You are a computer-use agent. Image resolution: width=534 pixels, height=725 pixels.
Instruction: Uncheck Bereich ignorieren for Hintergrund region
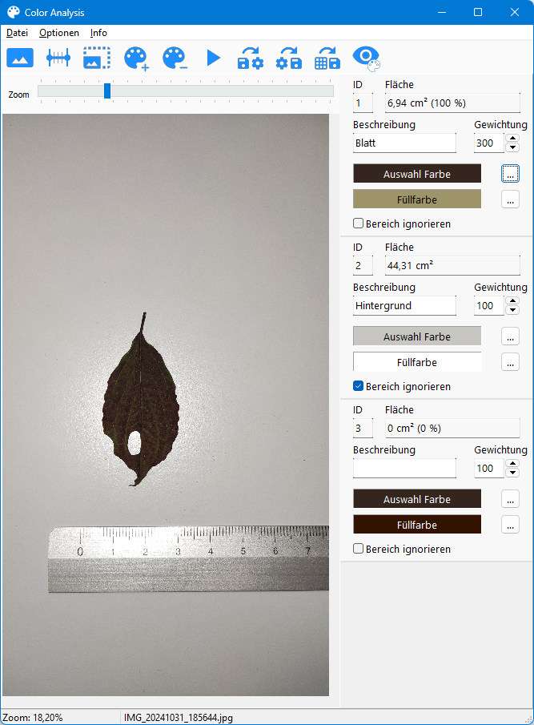point(359,386)
